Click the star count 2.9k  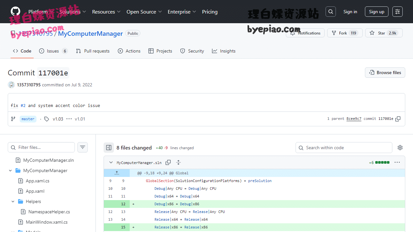point(393,33)
